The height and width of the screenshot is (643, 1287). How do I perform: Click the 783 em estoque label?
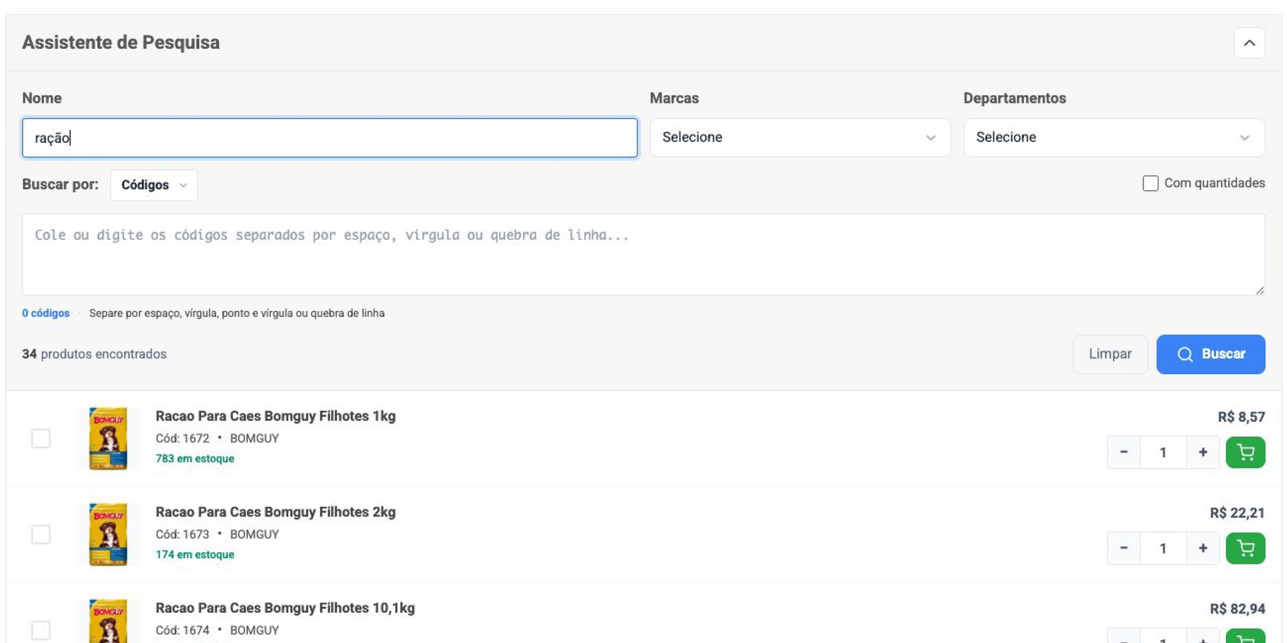(195, 458)
